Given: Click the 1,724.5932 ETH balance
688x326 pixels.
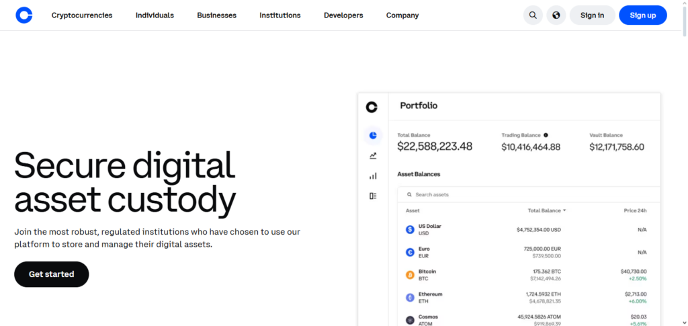Looking at the screenshot, I should [543, 294].
